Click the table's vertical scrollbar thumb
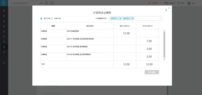Image resolution: width=202 pixels, height=95 pixels. [164, 44]
